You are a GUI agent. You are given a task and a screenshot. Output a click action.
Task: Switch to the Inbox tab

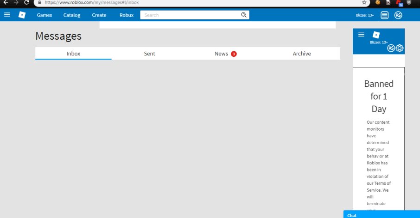[73, 54]
